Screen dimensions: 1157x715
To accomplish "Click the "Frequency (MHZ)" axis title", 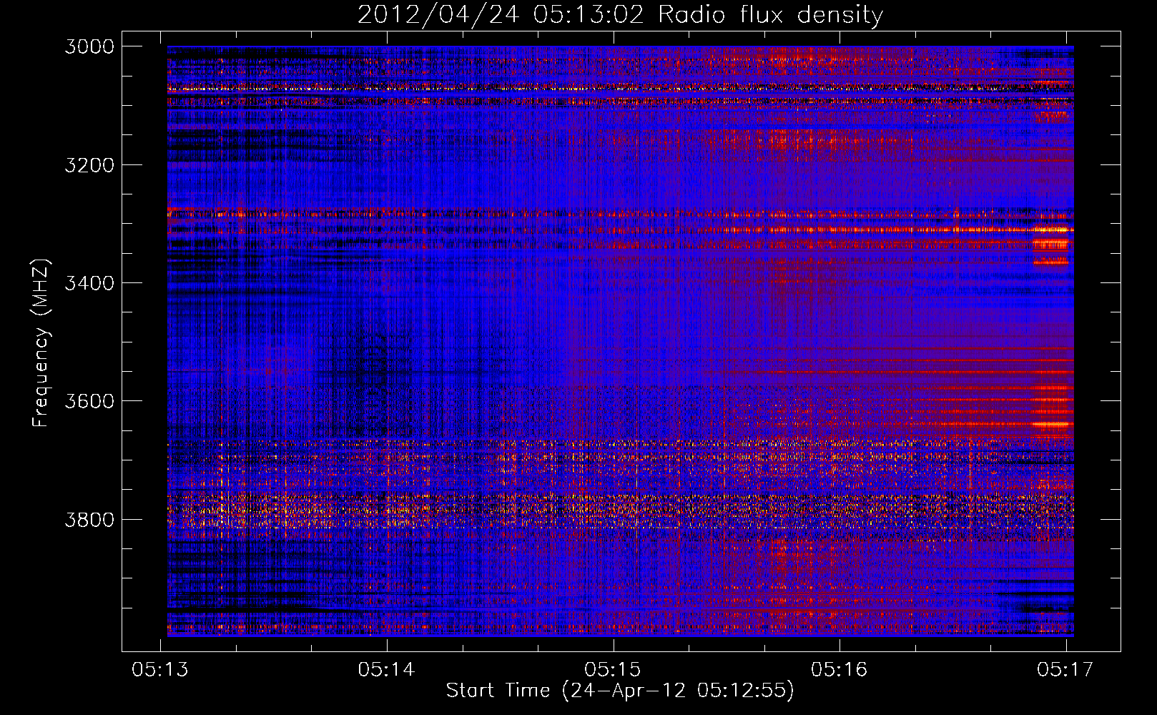I will (x=41, y=343).
